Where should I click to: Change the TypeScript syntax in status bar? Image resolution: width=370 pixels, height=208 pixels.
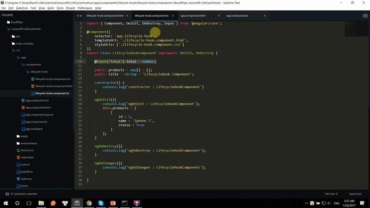pos(355,194)
